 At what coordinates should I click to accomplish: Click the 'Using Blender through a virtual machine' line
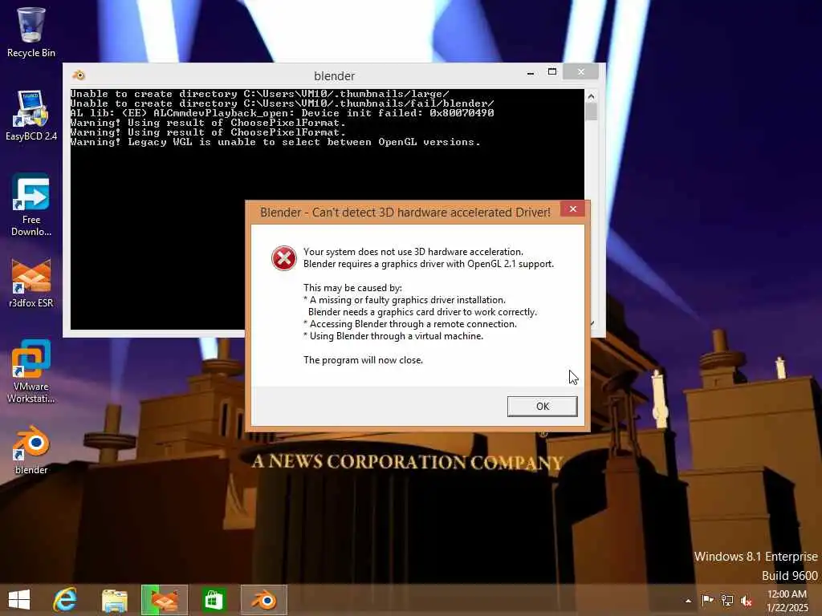click(393, 336)
